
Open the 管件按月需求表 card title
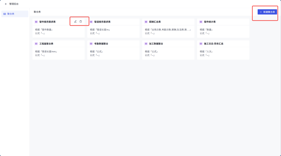[47, 22]
